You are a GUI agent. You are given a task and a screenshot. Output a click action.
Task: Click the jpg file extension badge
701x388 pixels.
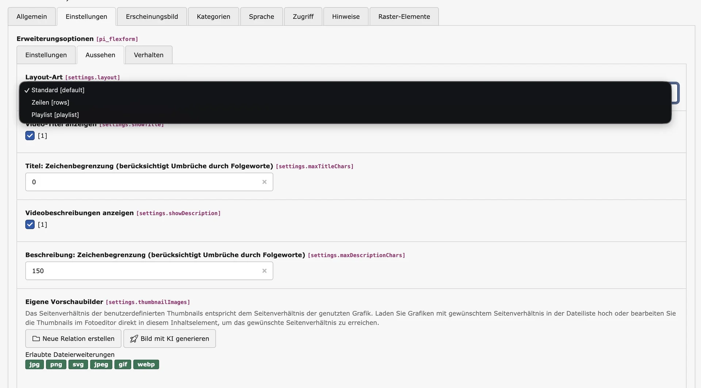(x=34, y=364)
